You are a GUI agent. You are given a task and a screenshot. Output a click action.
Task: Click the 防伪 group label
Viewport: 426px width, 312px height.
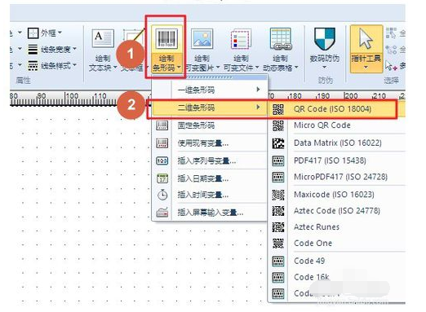click(x=326, y=81)
